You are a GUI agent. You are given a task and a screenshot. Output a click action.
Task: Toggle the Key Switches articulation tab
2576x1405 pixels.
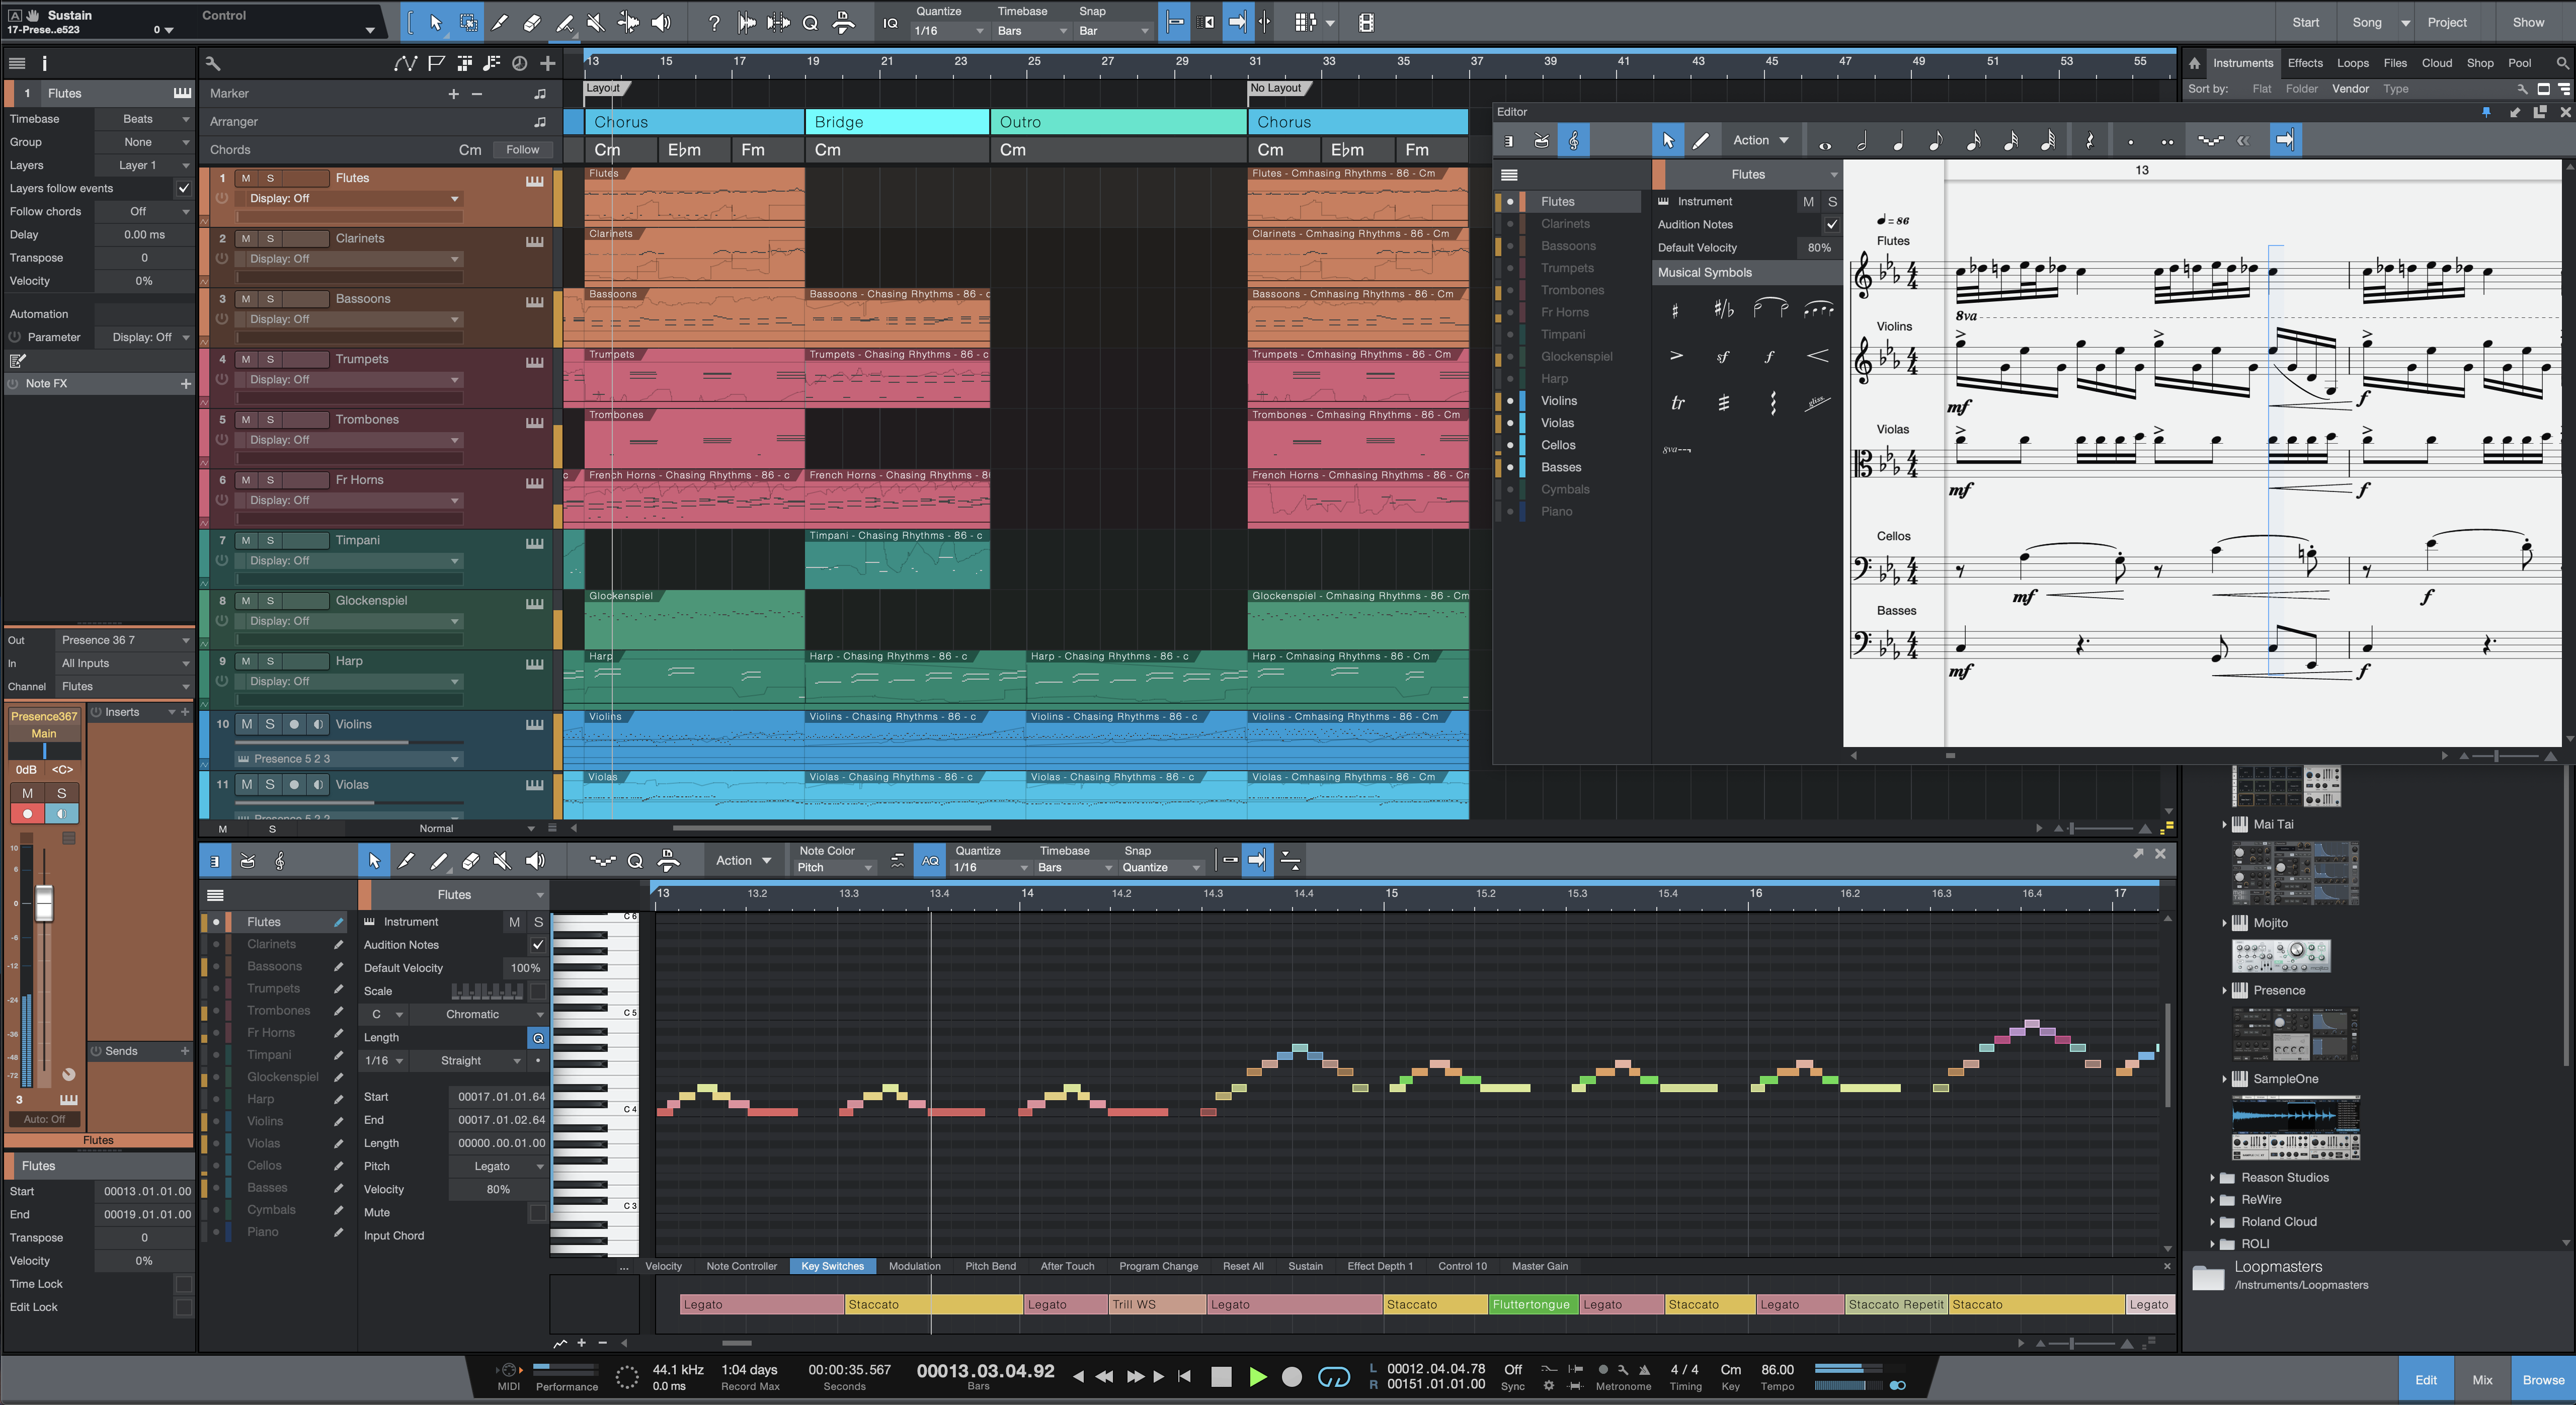[836, 1265]
